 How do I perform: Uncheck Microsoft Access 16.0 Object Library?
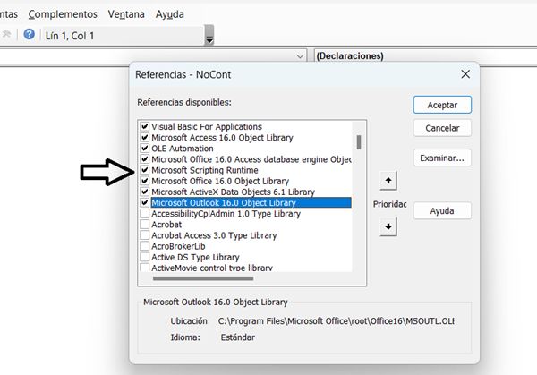pos(144,137)
